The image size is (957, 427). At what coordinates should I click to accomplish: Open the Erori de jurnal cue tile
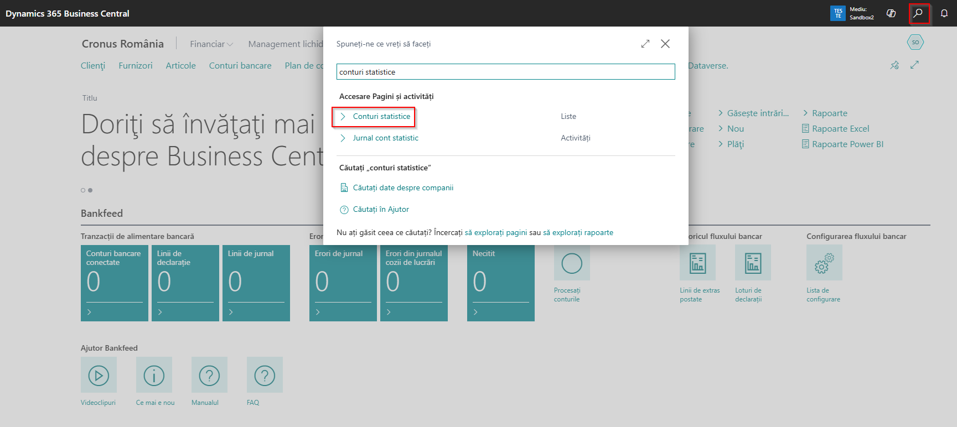pyautogui.click(x=343, y=283)
